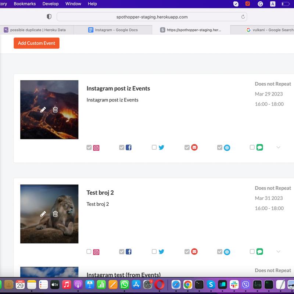This screenshot has height=294, width=294.
Task: Click Instagram icon in Test broj 2 row
Action: click(96, 252)
